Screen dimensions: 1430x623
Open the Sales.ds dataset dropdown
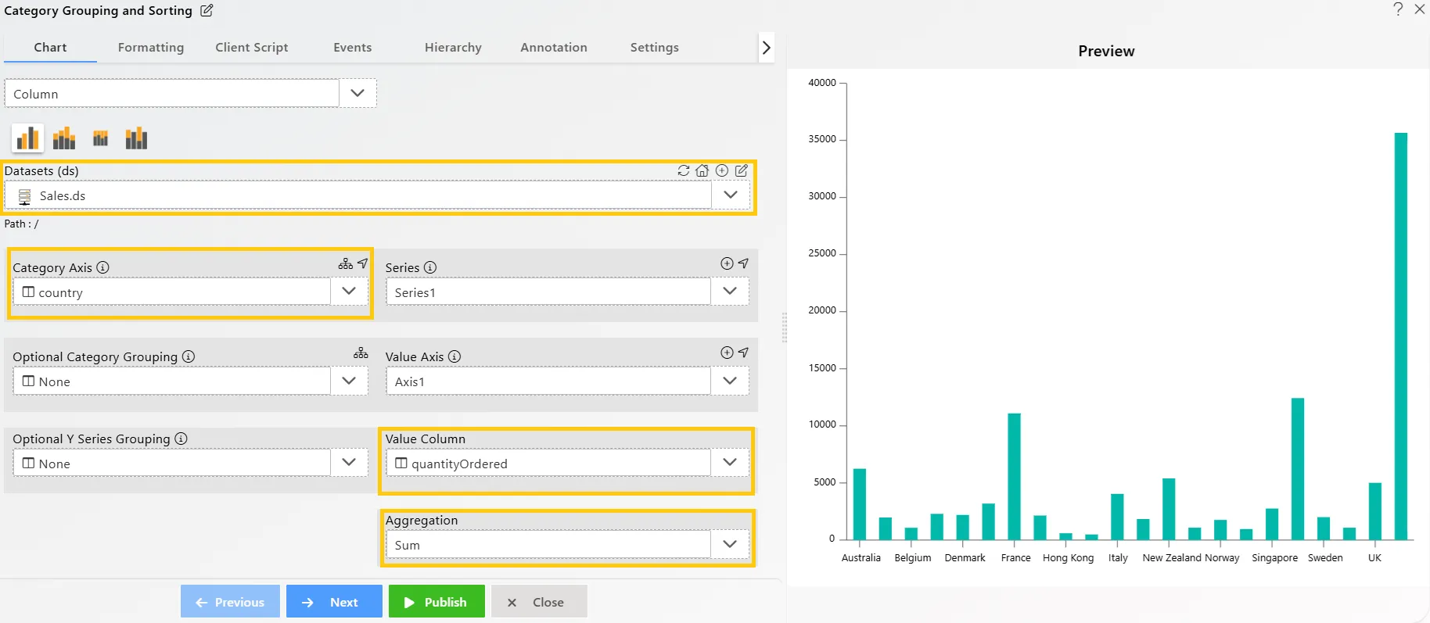pyautogui.click(x=731, y=195)
